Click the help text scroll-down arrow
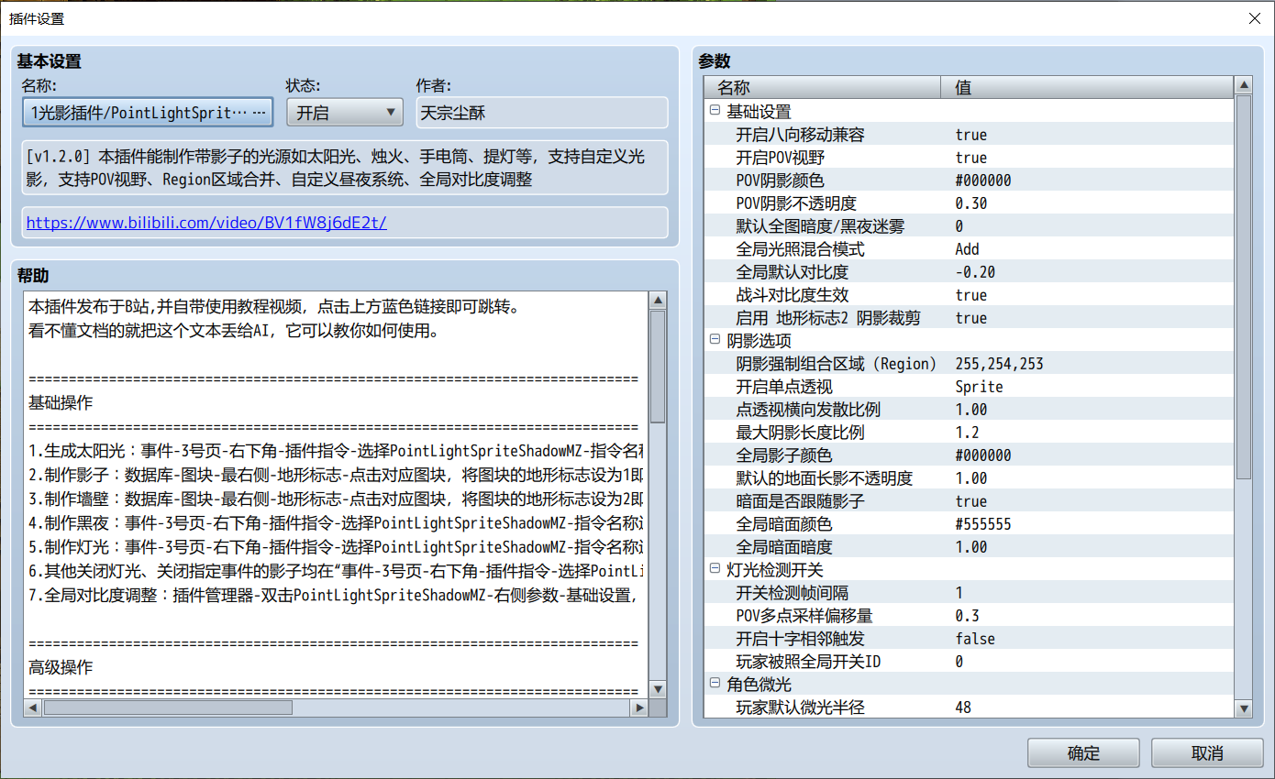The height and width of the screenshot is (779, 1275). point(658,689)
